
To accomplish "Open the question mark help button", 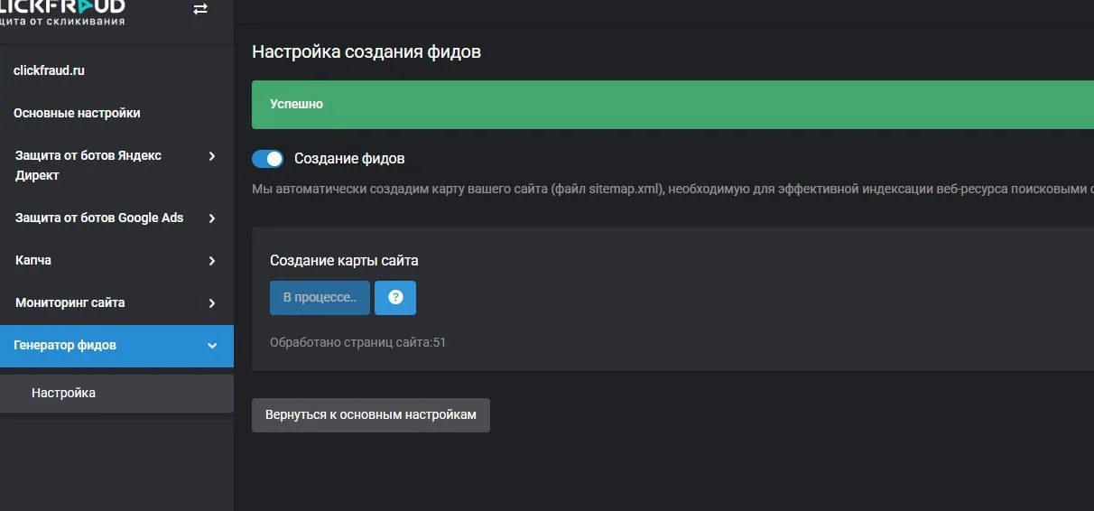I will click(x=395, y=297).
